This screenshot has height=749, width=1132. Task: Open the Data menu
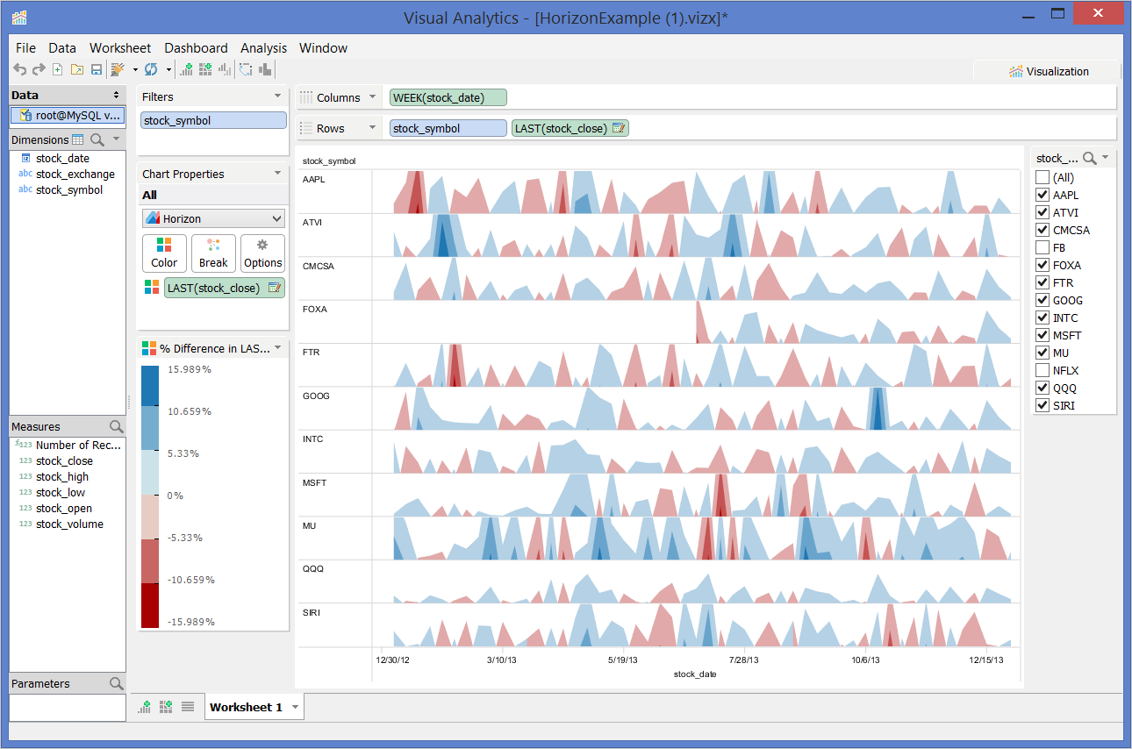[62, 48]
